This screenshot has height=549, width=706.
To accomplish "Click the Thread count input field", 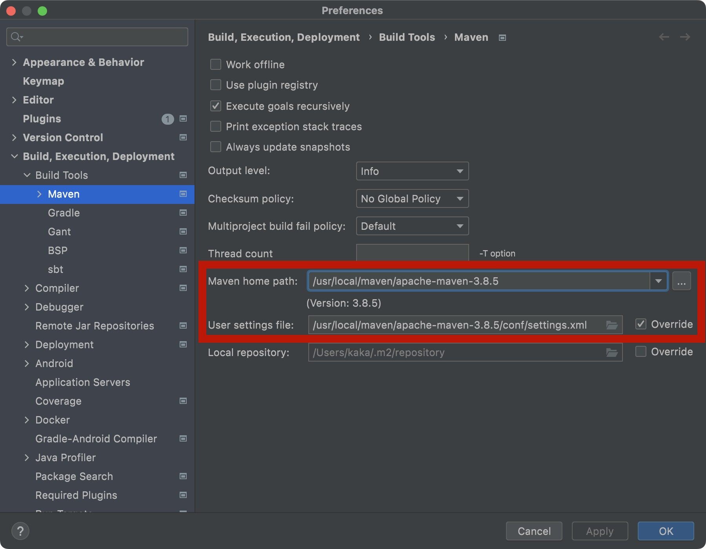I will click(x=412, y=253).
